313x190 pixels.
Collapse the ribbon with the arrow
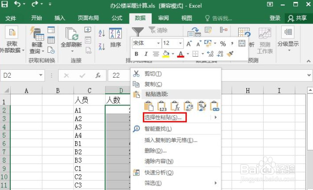pos(309,61)
